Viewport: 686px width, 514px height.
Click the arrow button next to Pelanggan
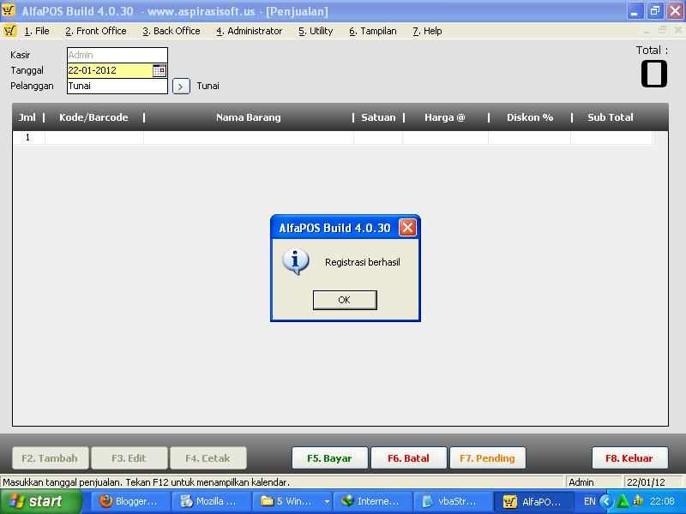pyautogui.click(x=181, y=87)
